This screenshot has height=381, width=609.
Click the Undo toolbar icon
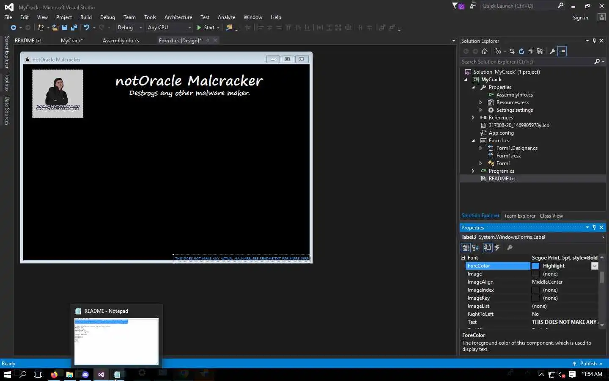click(x=87, y=28)
